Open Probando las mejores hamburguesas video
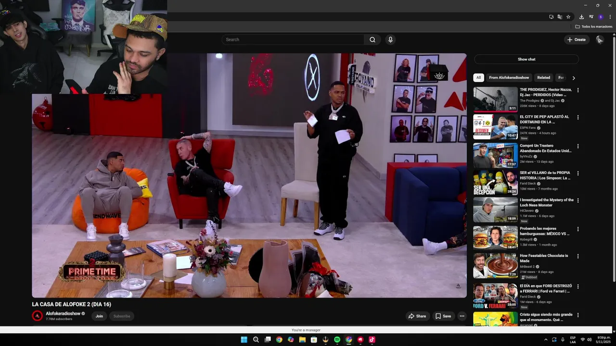The image size is (616, 346). pyautogui.click(x=545, y=231)
